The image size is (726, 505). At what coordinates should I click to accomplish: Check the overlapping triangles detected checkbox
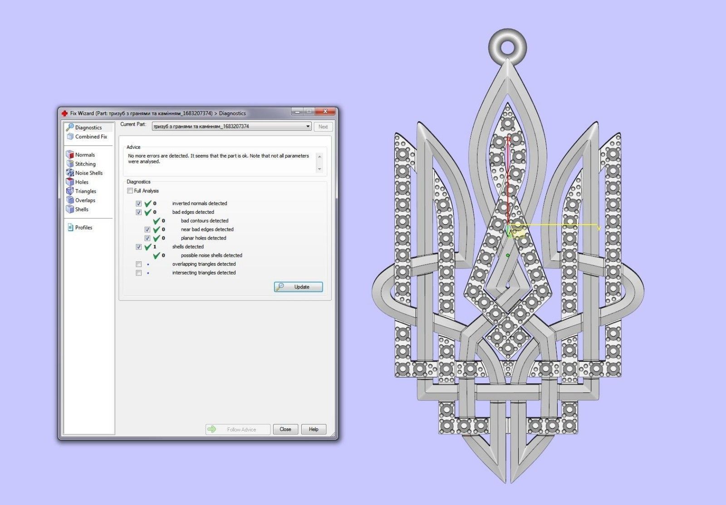(139, 264)
